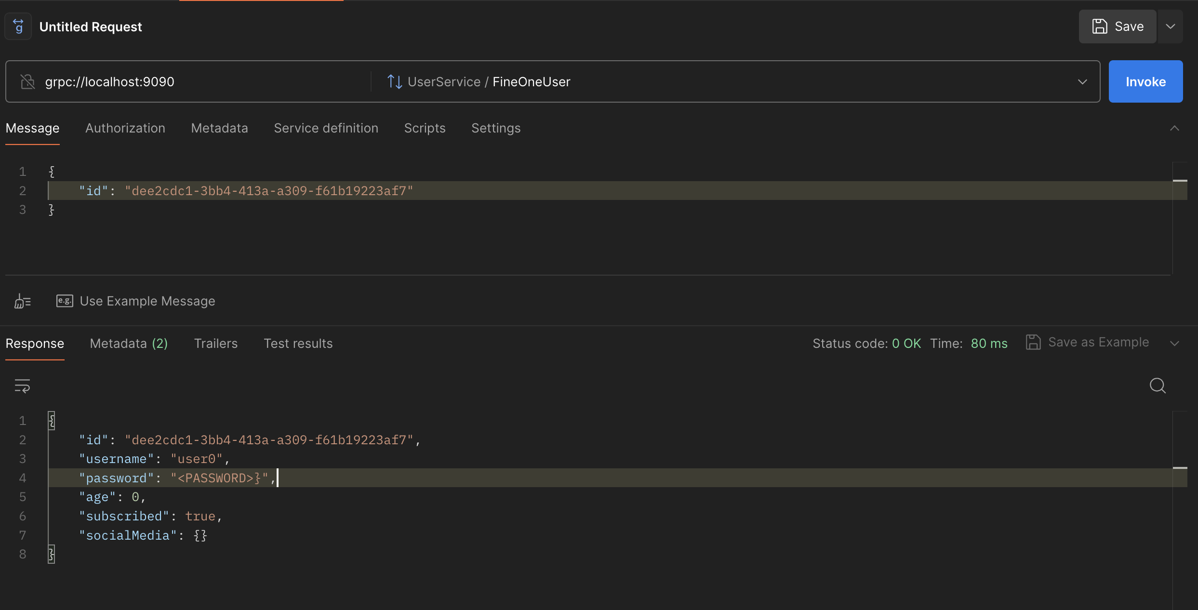
Task: Click the TLS lock icon beside URL
Action: click(x=28, y=82)
